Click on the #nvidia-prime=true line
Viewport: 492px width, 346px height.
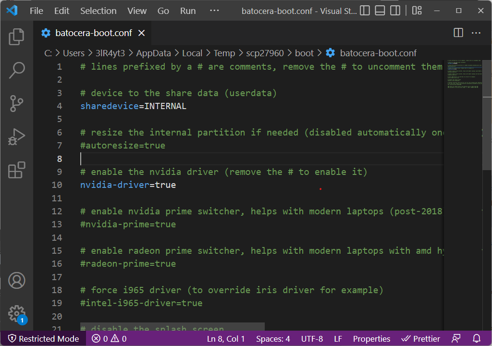[x=128, y=224]
